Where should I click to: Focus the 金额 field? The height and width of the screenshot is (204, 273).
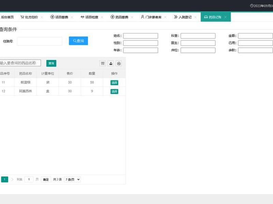255,36
